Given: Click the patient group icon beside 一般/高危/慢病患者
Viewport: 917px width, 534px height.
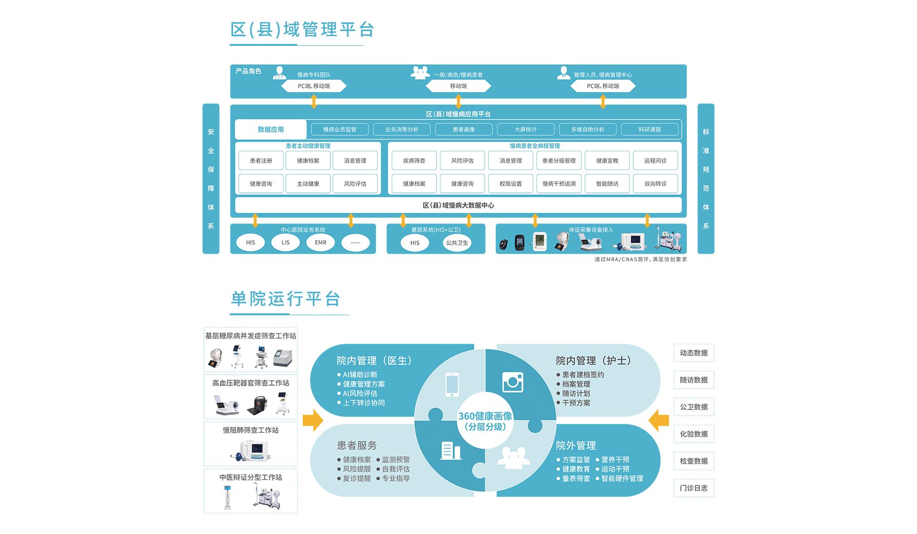Looking at the screenshot, I should pyautogui.click(x=420, y=73).
